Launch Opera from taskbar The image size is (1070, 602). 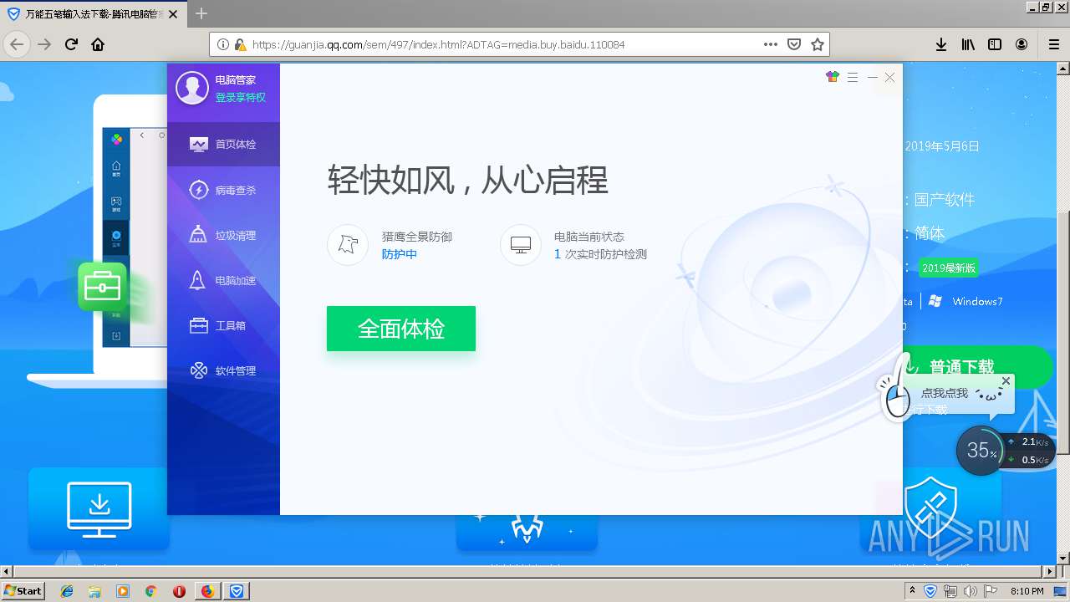pos(179,590)
